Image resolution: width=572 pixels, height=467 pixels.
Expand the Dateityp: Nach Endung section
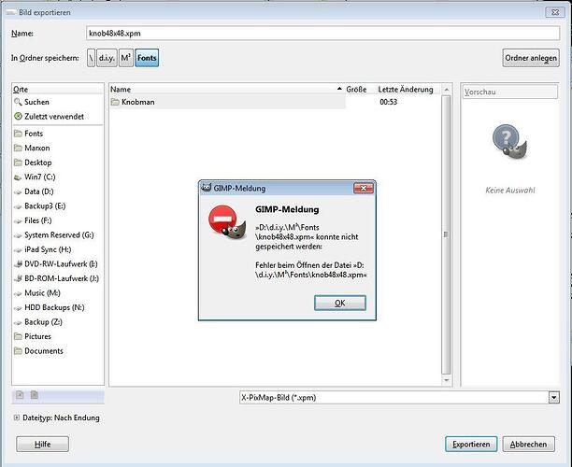click(17, 417)
